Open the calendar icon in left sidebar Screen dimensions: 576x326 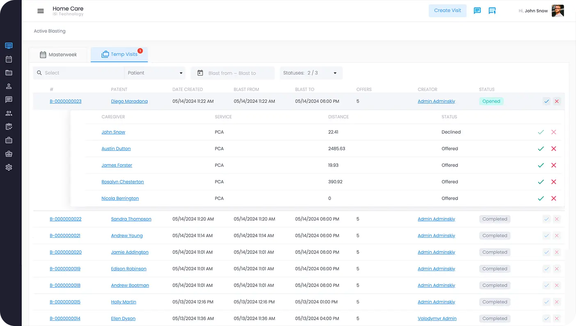tap(9, 59)
